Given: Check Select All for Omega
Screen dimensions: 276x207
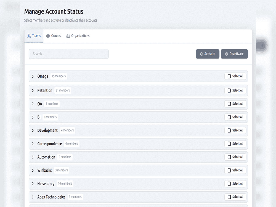Looking at the screenshot, I should [x=235, y=76].
